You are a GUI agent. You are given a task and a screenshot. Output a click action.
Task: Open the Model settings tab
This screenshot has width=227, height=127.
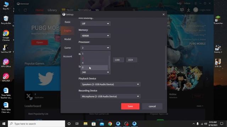[x=67, y=39]
